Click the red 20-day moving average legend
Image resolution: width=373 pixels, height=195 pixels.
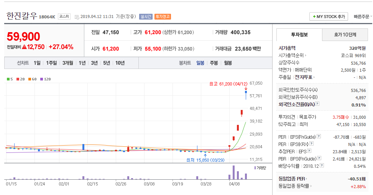20,79
